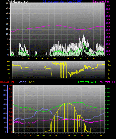Click the '30.1' barometer axis value

pos(108,9)
